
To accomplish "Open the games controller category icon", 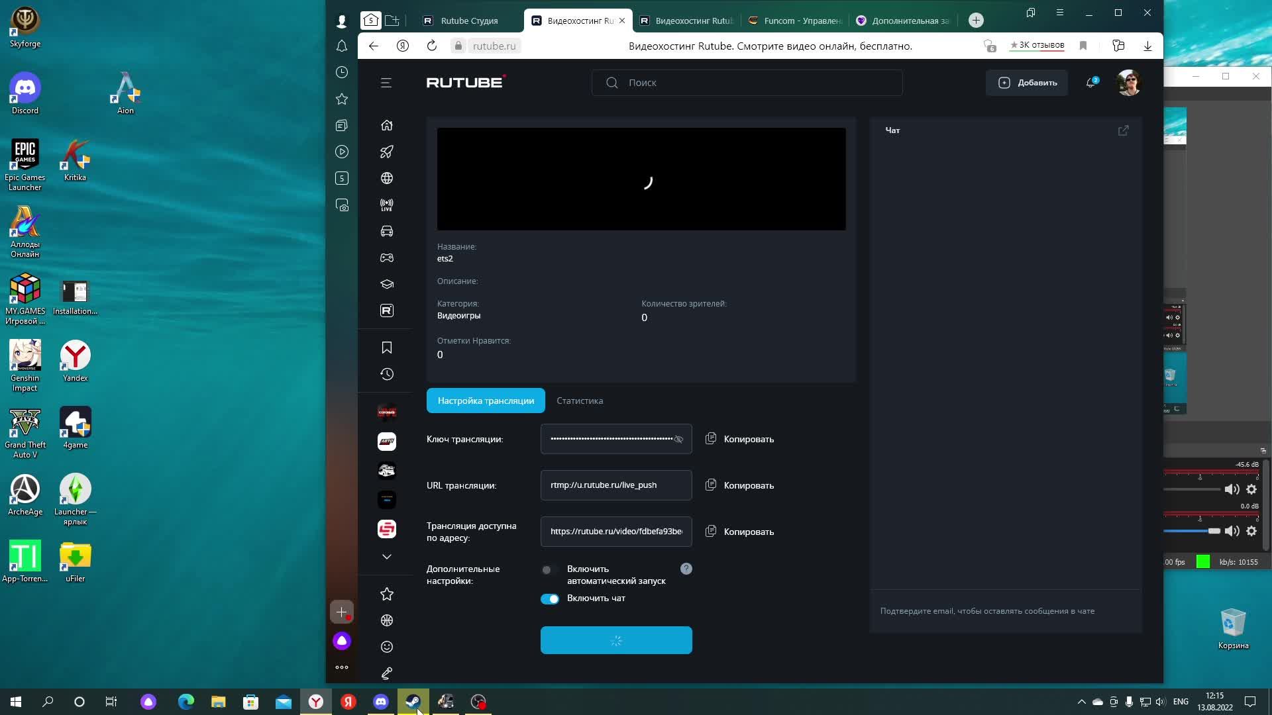I will (387, 258).
